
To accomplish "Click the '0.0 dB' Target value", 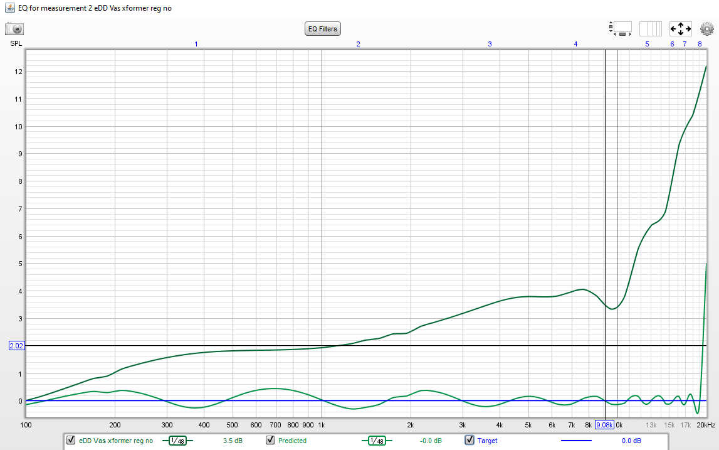I will coord(631,441).
